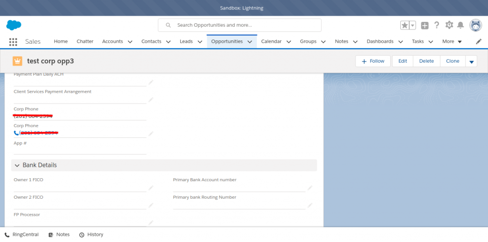Open the Notifications bell icon
This screenshot has height=242, width=488.
tap(460, 25)
